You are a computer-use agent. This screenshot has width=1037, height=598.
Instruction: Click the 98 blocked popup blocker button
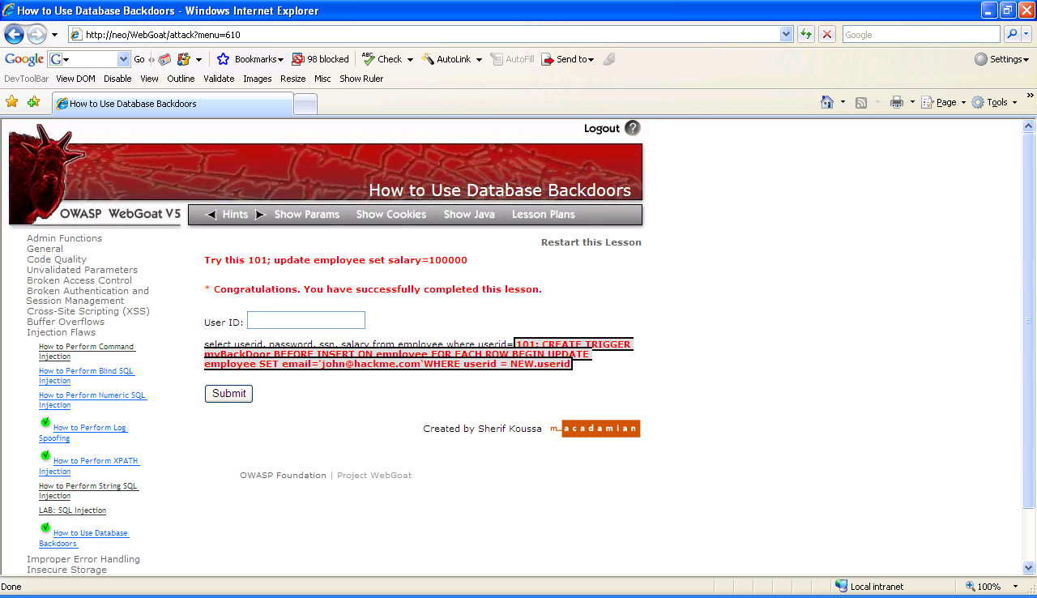pyautogui.click(x=320, y=59)
